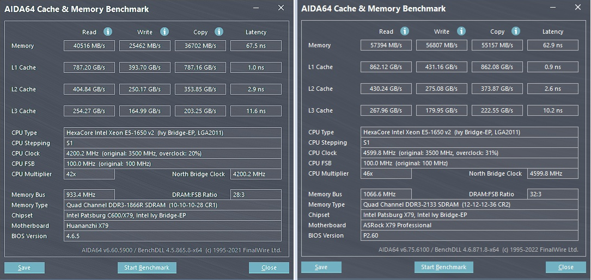Click the Copy info icon in the right window
The width and height of the screenshot is (591, 280).
pos(516,32)
